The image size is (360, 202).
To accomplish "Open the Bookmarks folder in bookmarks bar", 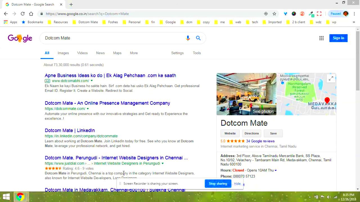I will click(32, 22).
